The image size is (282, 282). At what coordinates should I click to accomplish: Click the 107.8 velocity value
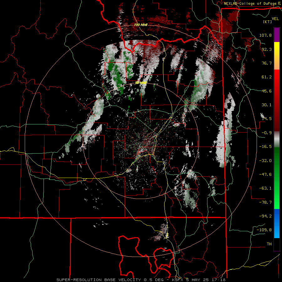265,35
